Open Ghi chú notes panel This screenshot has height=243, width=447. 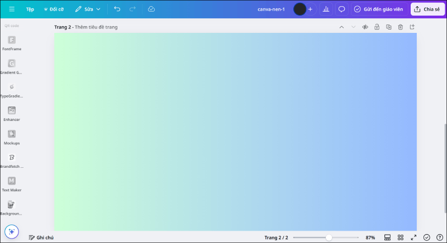pos(41,237)
